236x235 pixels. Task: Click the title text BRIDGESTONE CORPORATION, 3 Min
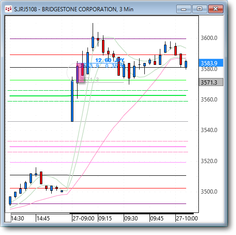tap(87, 9)
